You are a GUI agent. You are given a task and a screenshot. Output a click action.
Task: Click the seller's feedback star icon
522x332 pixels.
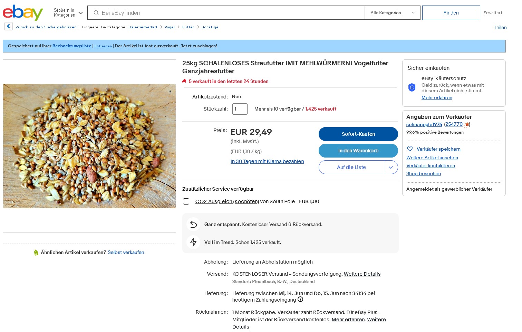(466, 124)
